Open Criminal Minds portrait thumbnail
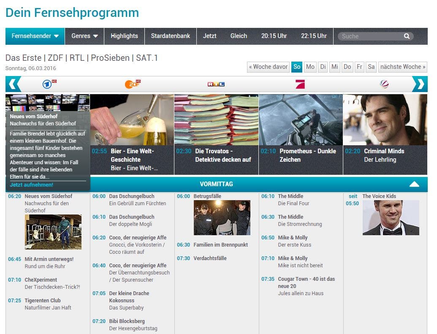This screenshot has height=334, width=437. (385, 119)
